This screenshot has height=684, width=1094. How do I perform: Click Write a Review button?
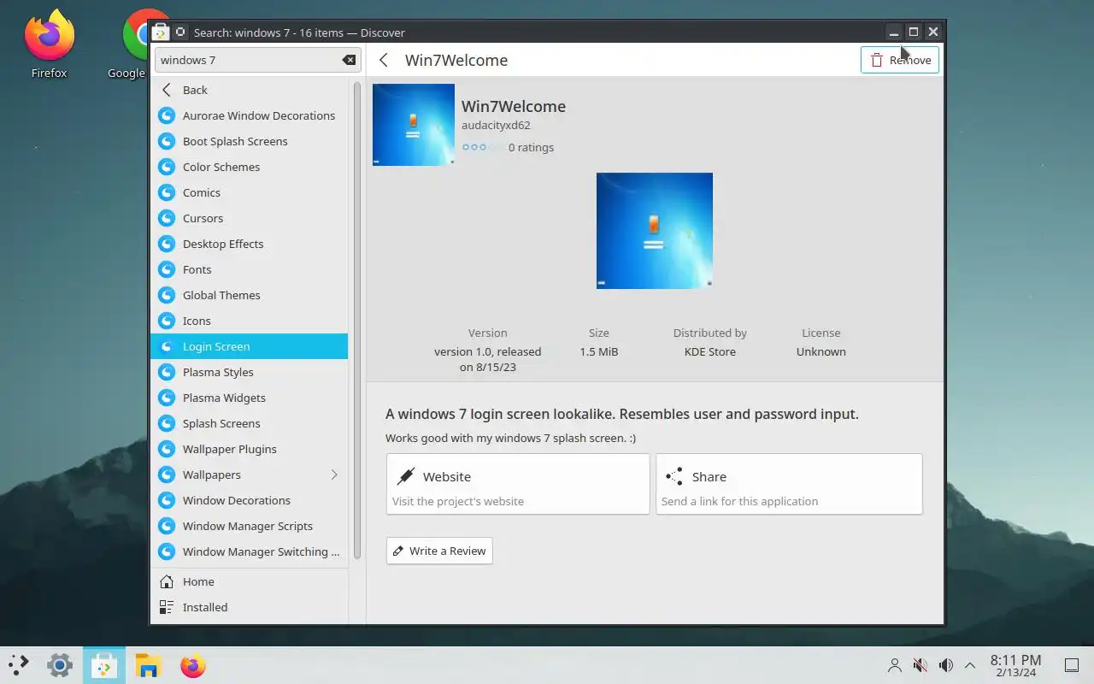(x=439, y=551)
